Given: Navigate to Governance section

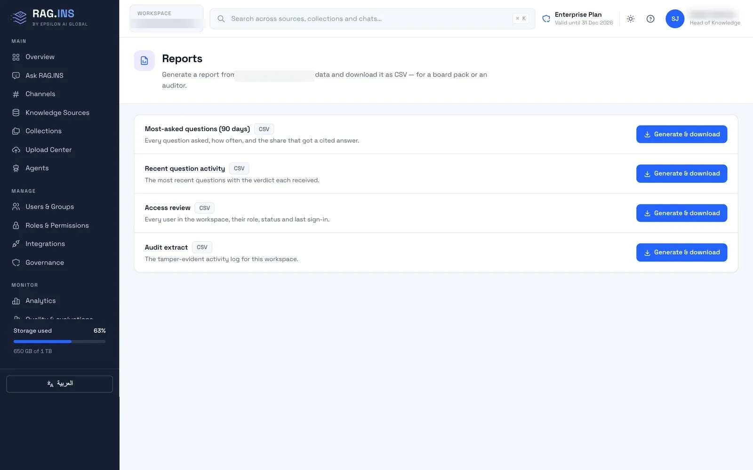Looking at the screenshot, I should [59, 263].
